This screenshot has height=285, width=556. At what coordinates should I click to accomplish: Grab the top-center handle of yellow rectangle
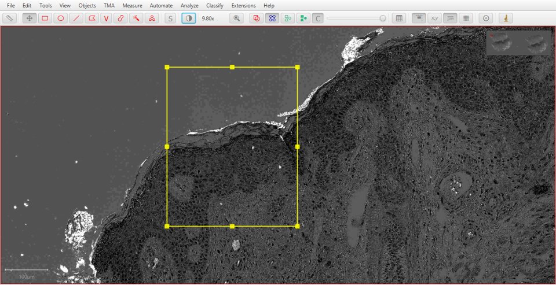232,67
